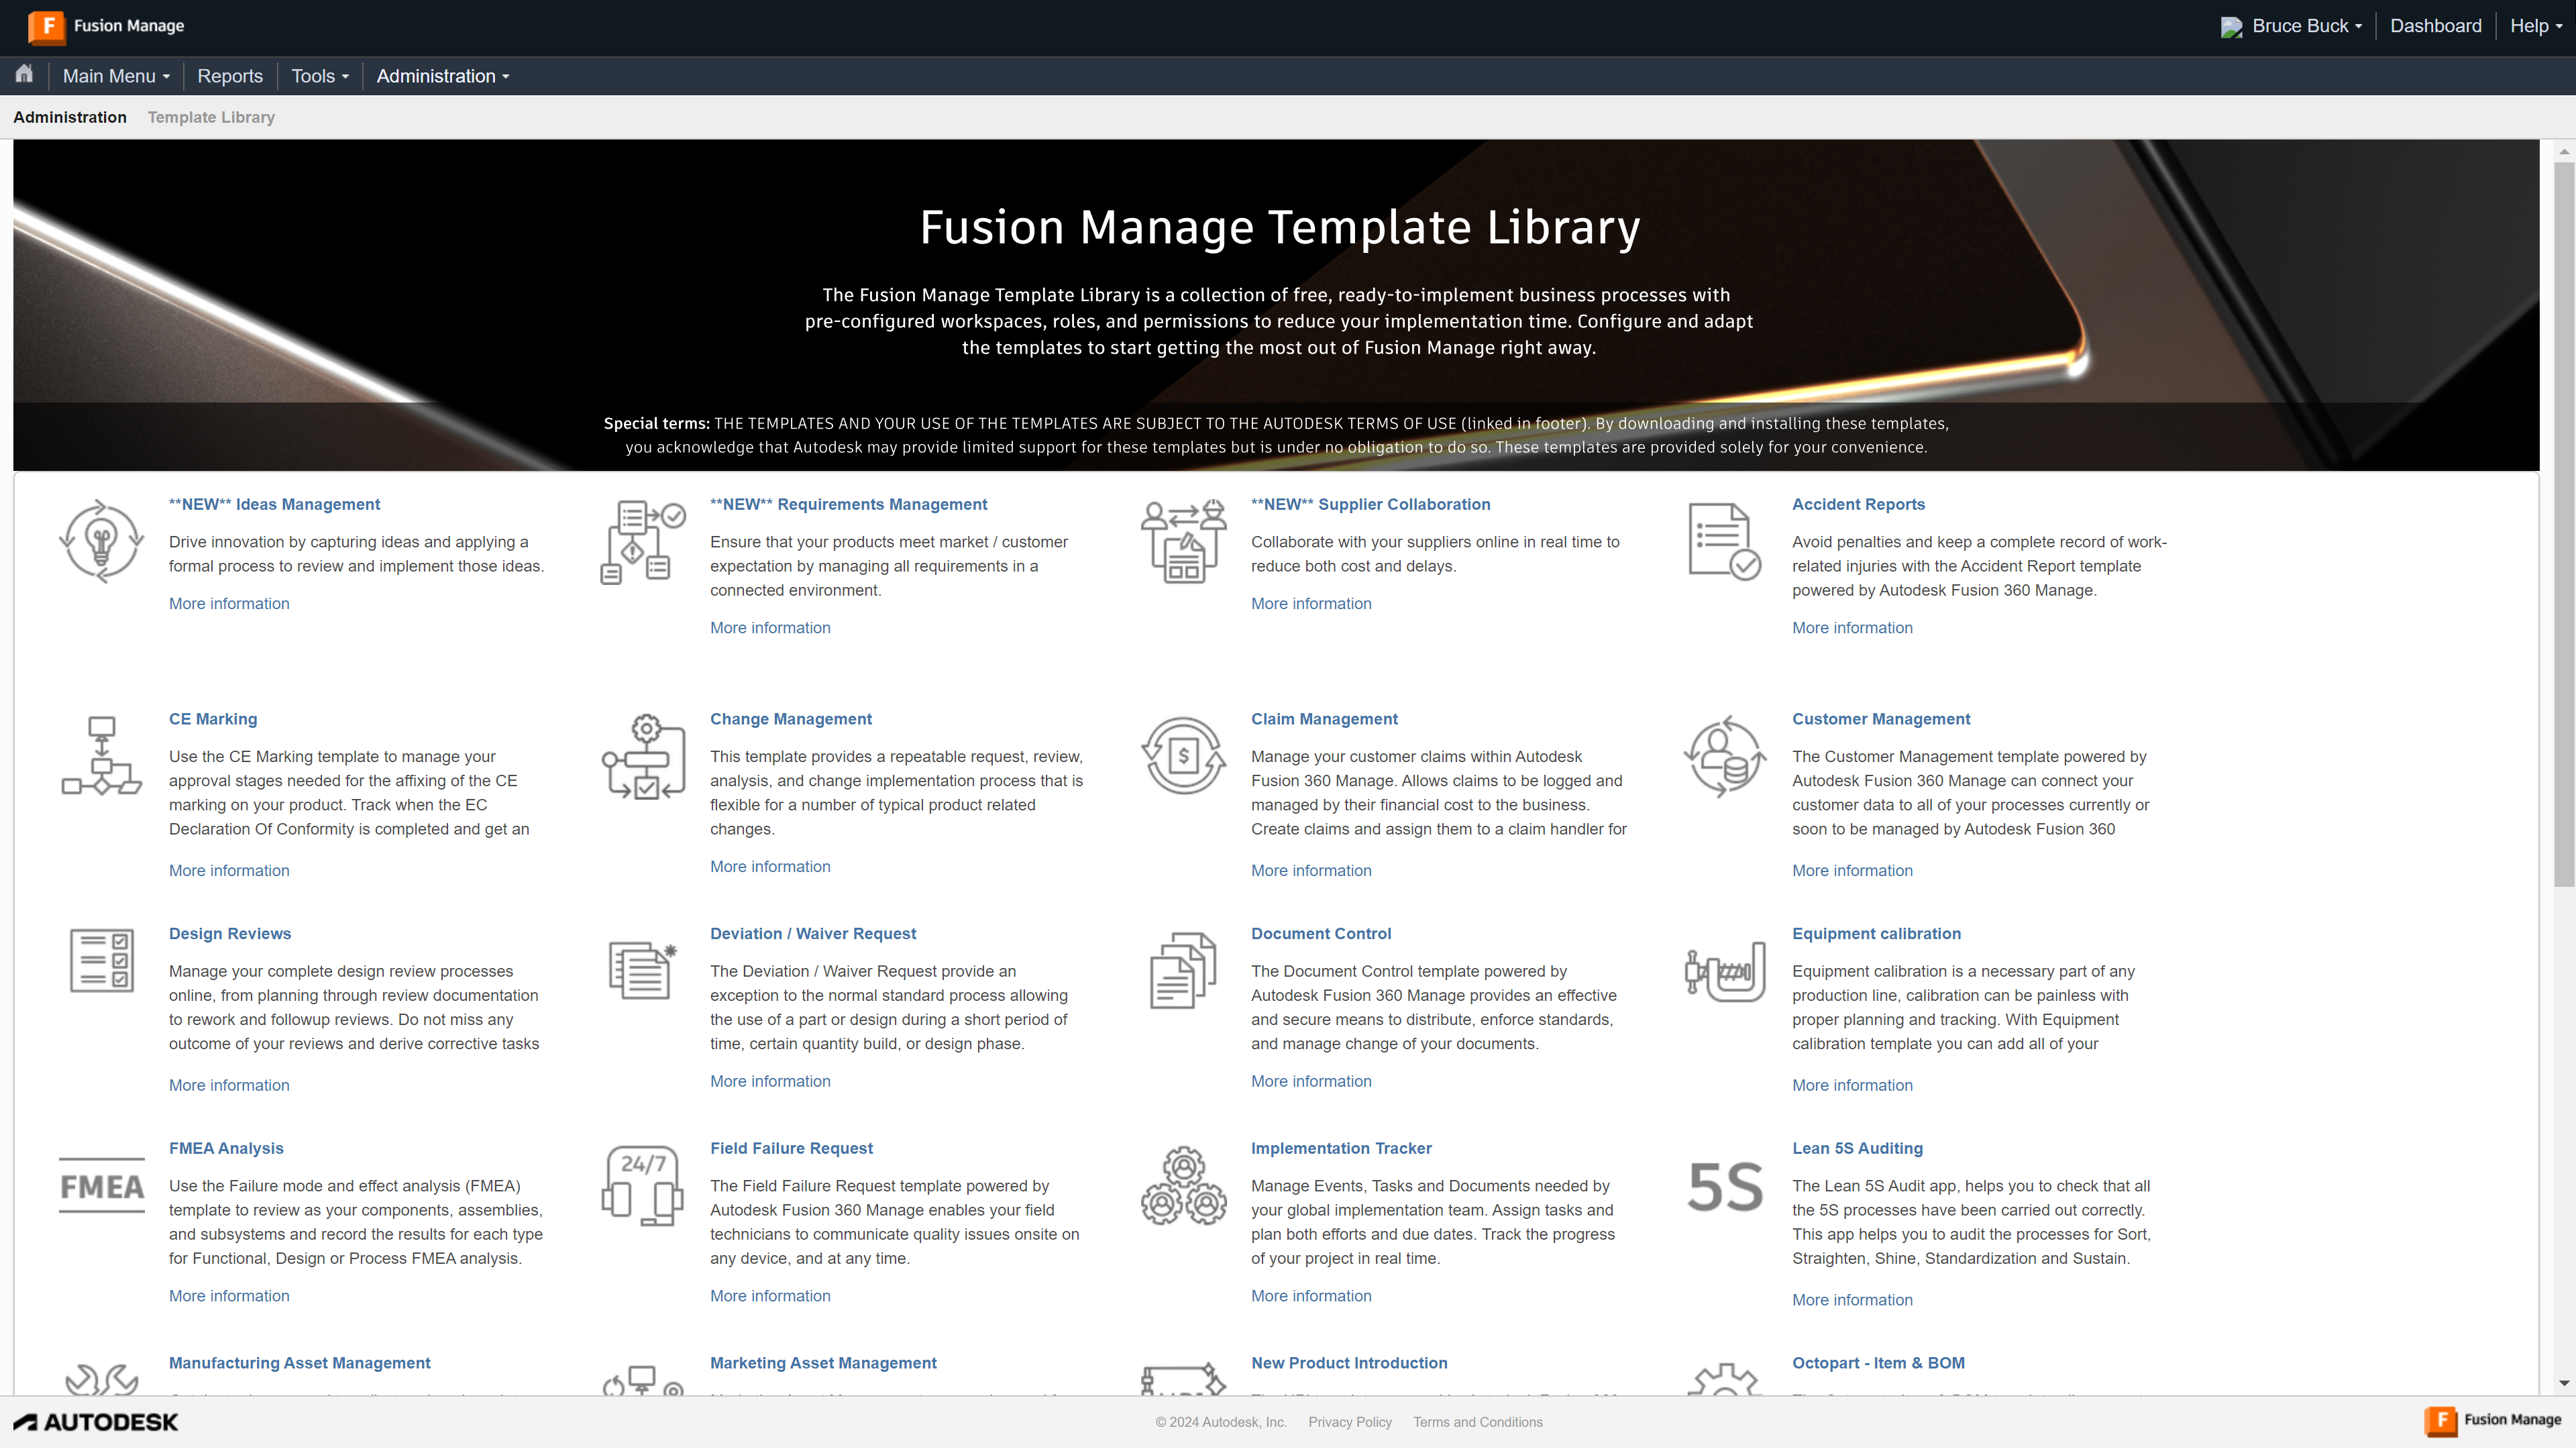Click the stacked documents icon for Document Control
The height and width of the screenshot is (1449, 2576).
point(1183,969)
